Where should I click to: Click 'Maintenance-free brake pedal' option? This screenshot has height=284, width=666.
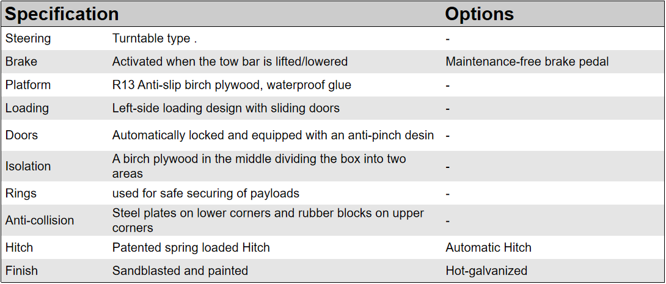[527, 62]
